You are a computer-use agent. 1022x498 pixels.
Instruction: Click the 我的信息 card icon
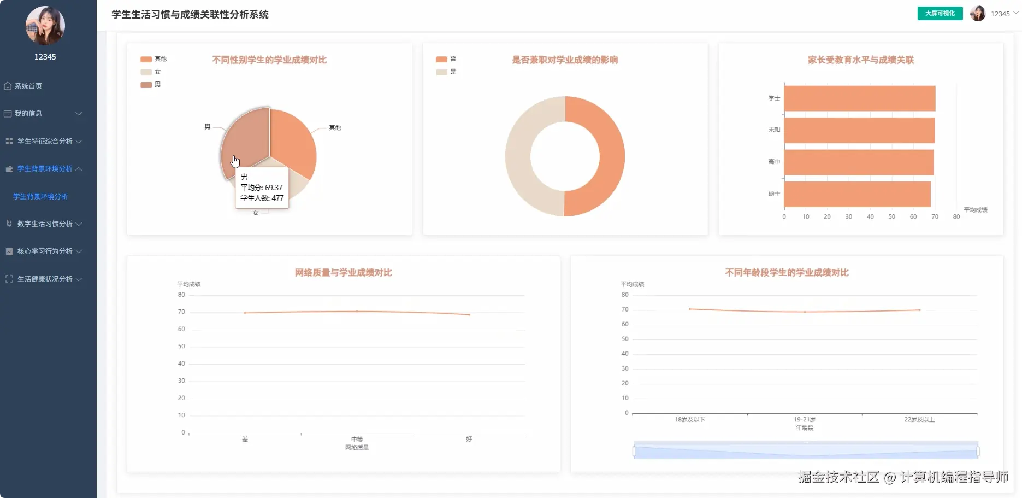pyautogui.click(x=8, y=114)
